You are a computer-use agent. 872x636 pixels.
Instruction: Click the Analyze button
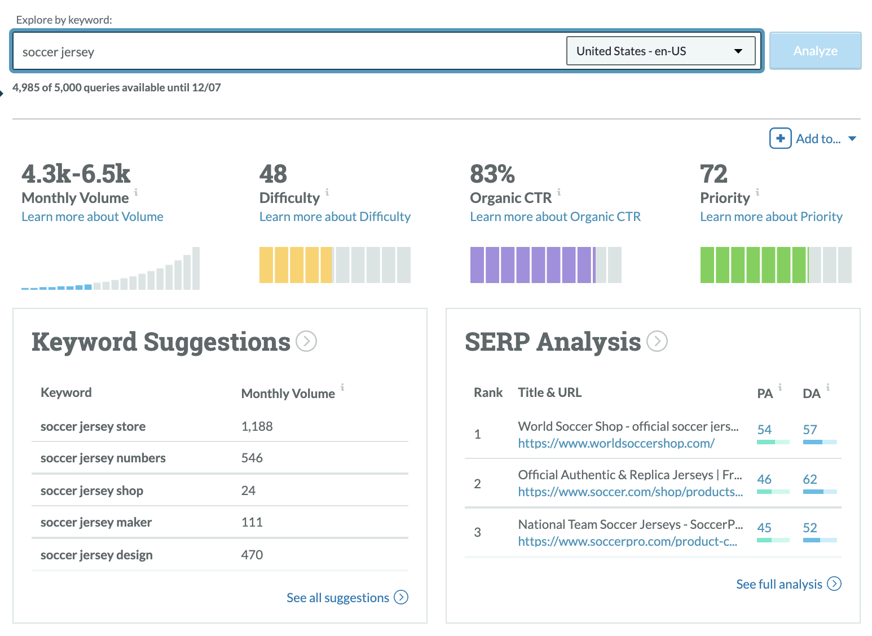814,51
